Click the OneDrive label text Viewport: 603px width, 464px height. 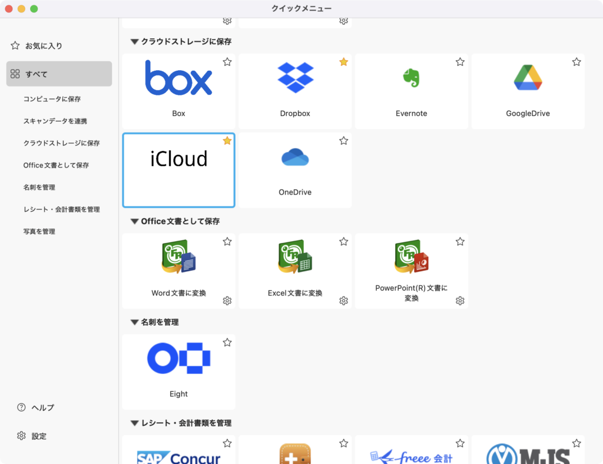(x=295, y=192)
